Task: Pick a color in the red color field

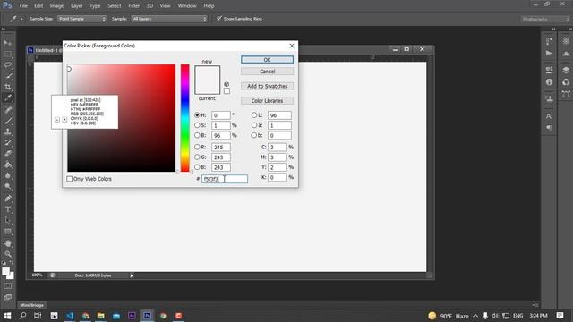Action: (x=122, y=118)
